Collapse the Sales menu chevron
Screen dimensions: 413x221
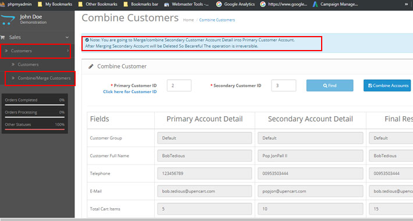[67, 37]
